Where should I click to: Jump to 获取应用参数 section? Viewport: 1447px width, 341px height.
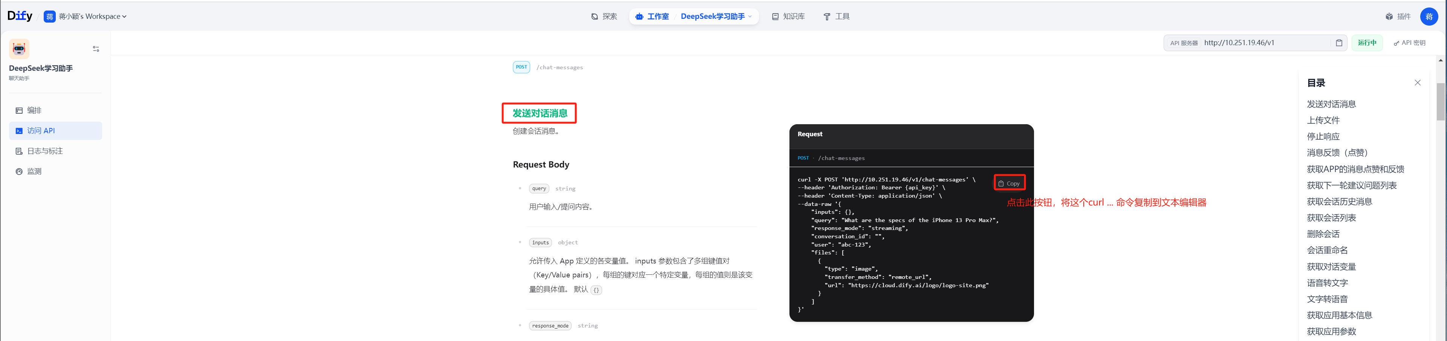(x=1331, y=332)
